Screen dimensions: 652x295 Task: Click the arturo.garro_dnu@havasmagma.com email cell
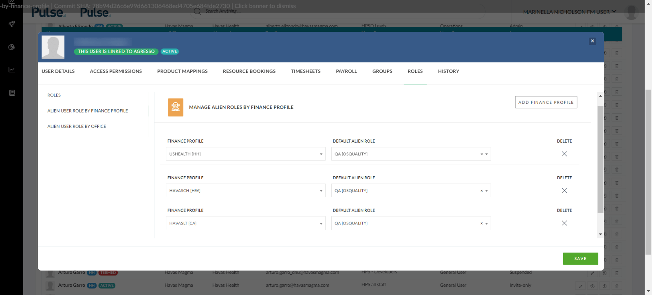click(x=302, y=273)
